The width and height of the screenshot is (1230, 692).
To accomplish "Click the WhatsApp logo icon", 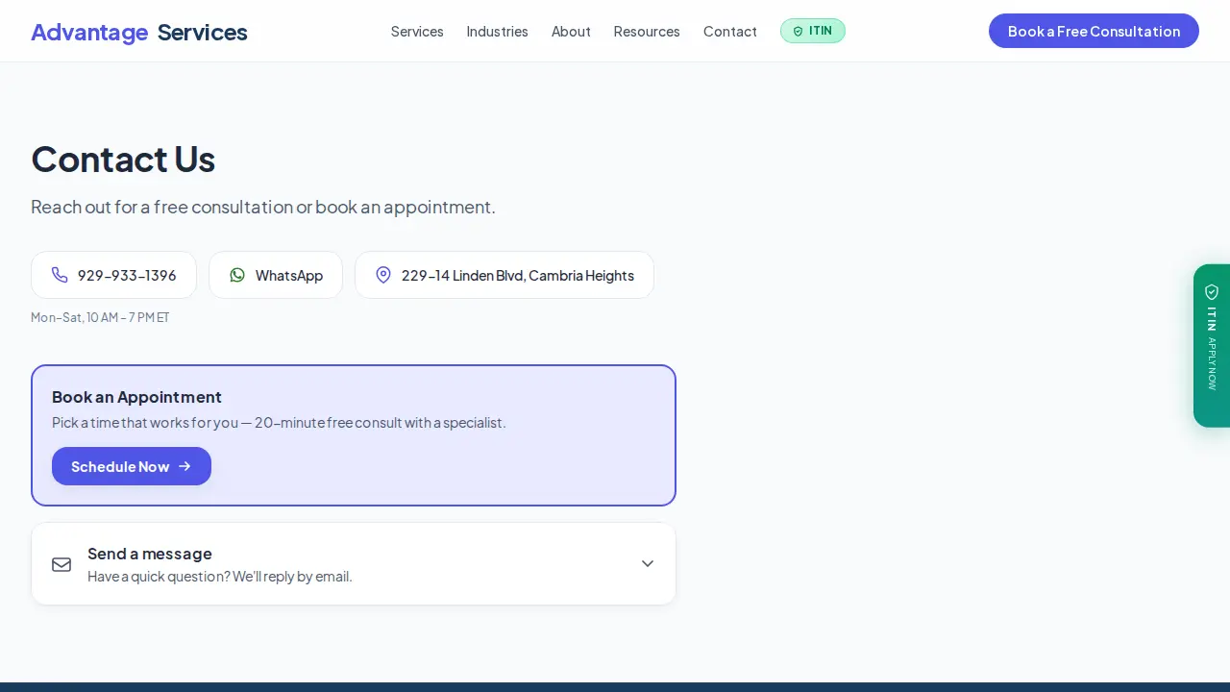I will click(x=237, y=275).
